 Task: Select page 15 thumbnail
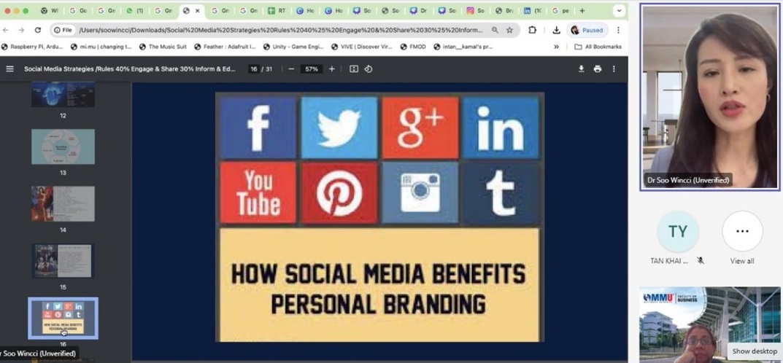click(63, 261)
